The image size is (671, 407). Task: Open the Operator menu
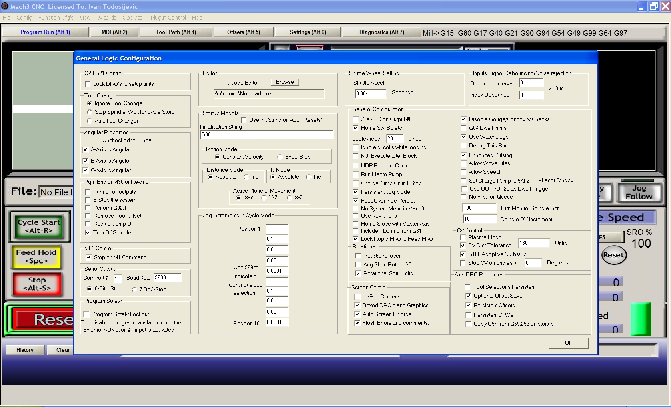[x=133, y=18]
